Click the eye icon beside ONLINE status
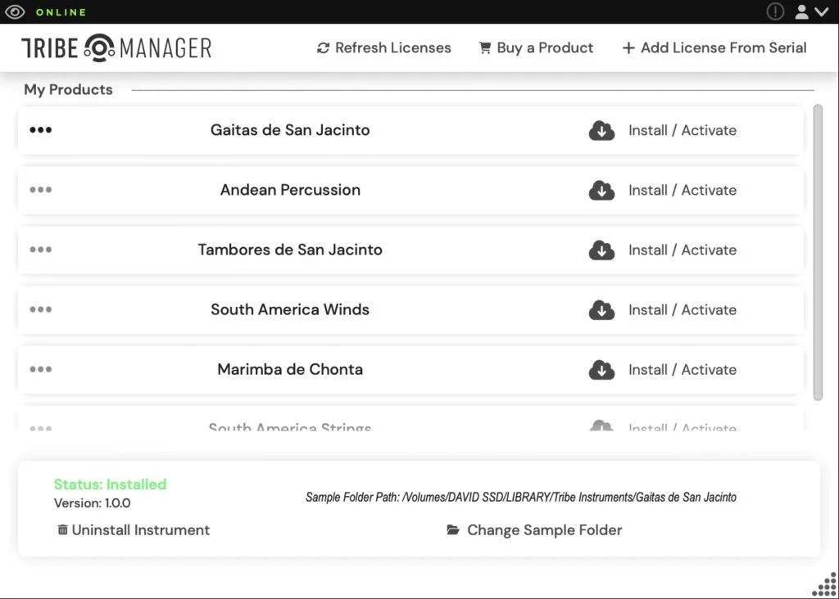 click(x=15, y=11)
